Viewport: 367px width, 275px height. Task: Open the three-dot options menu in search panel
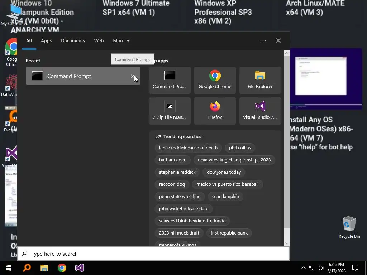pyautogui.click(x=263, y=40)
